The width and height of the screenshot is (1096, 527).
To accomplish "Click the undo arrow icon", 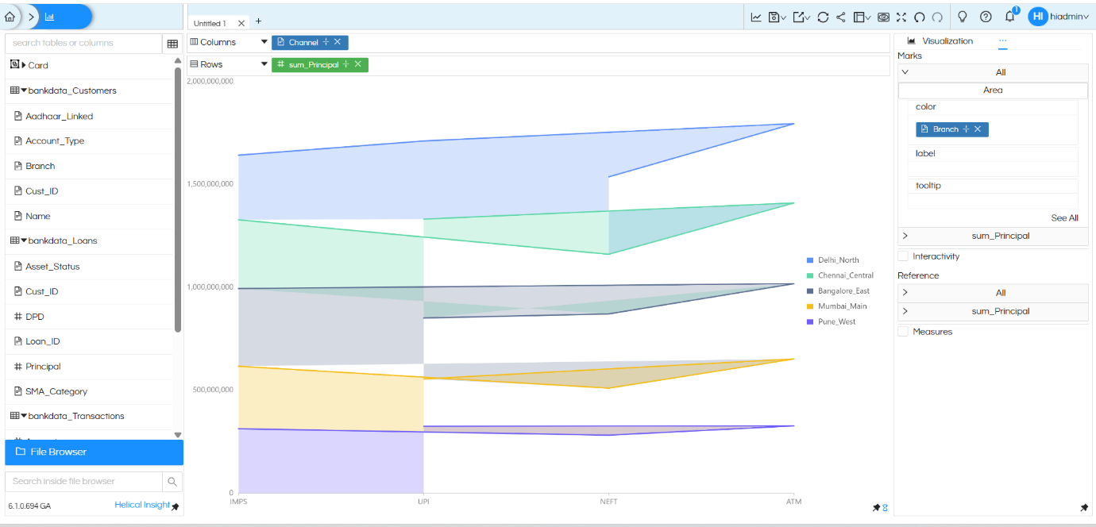I will click(920, 17).
